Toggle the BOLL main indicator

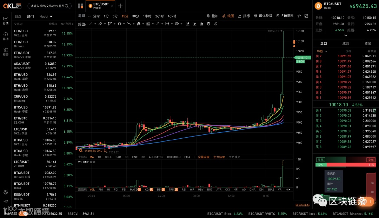[108, 157]
